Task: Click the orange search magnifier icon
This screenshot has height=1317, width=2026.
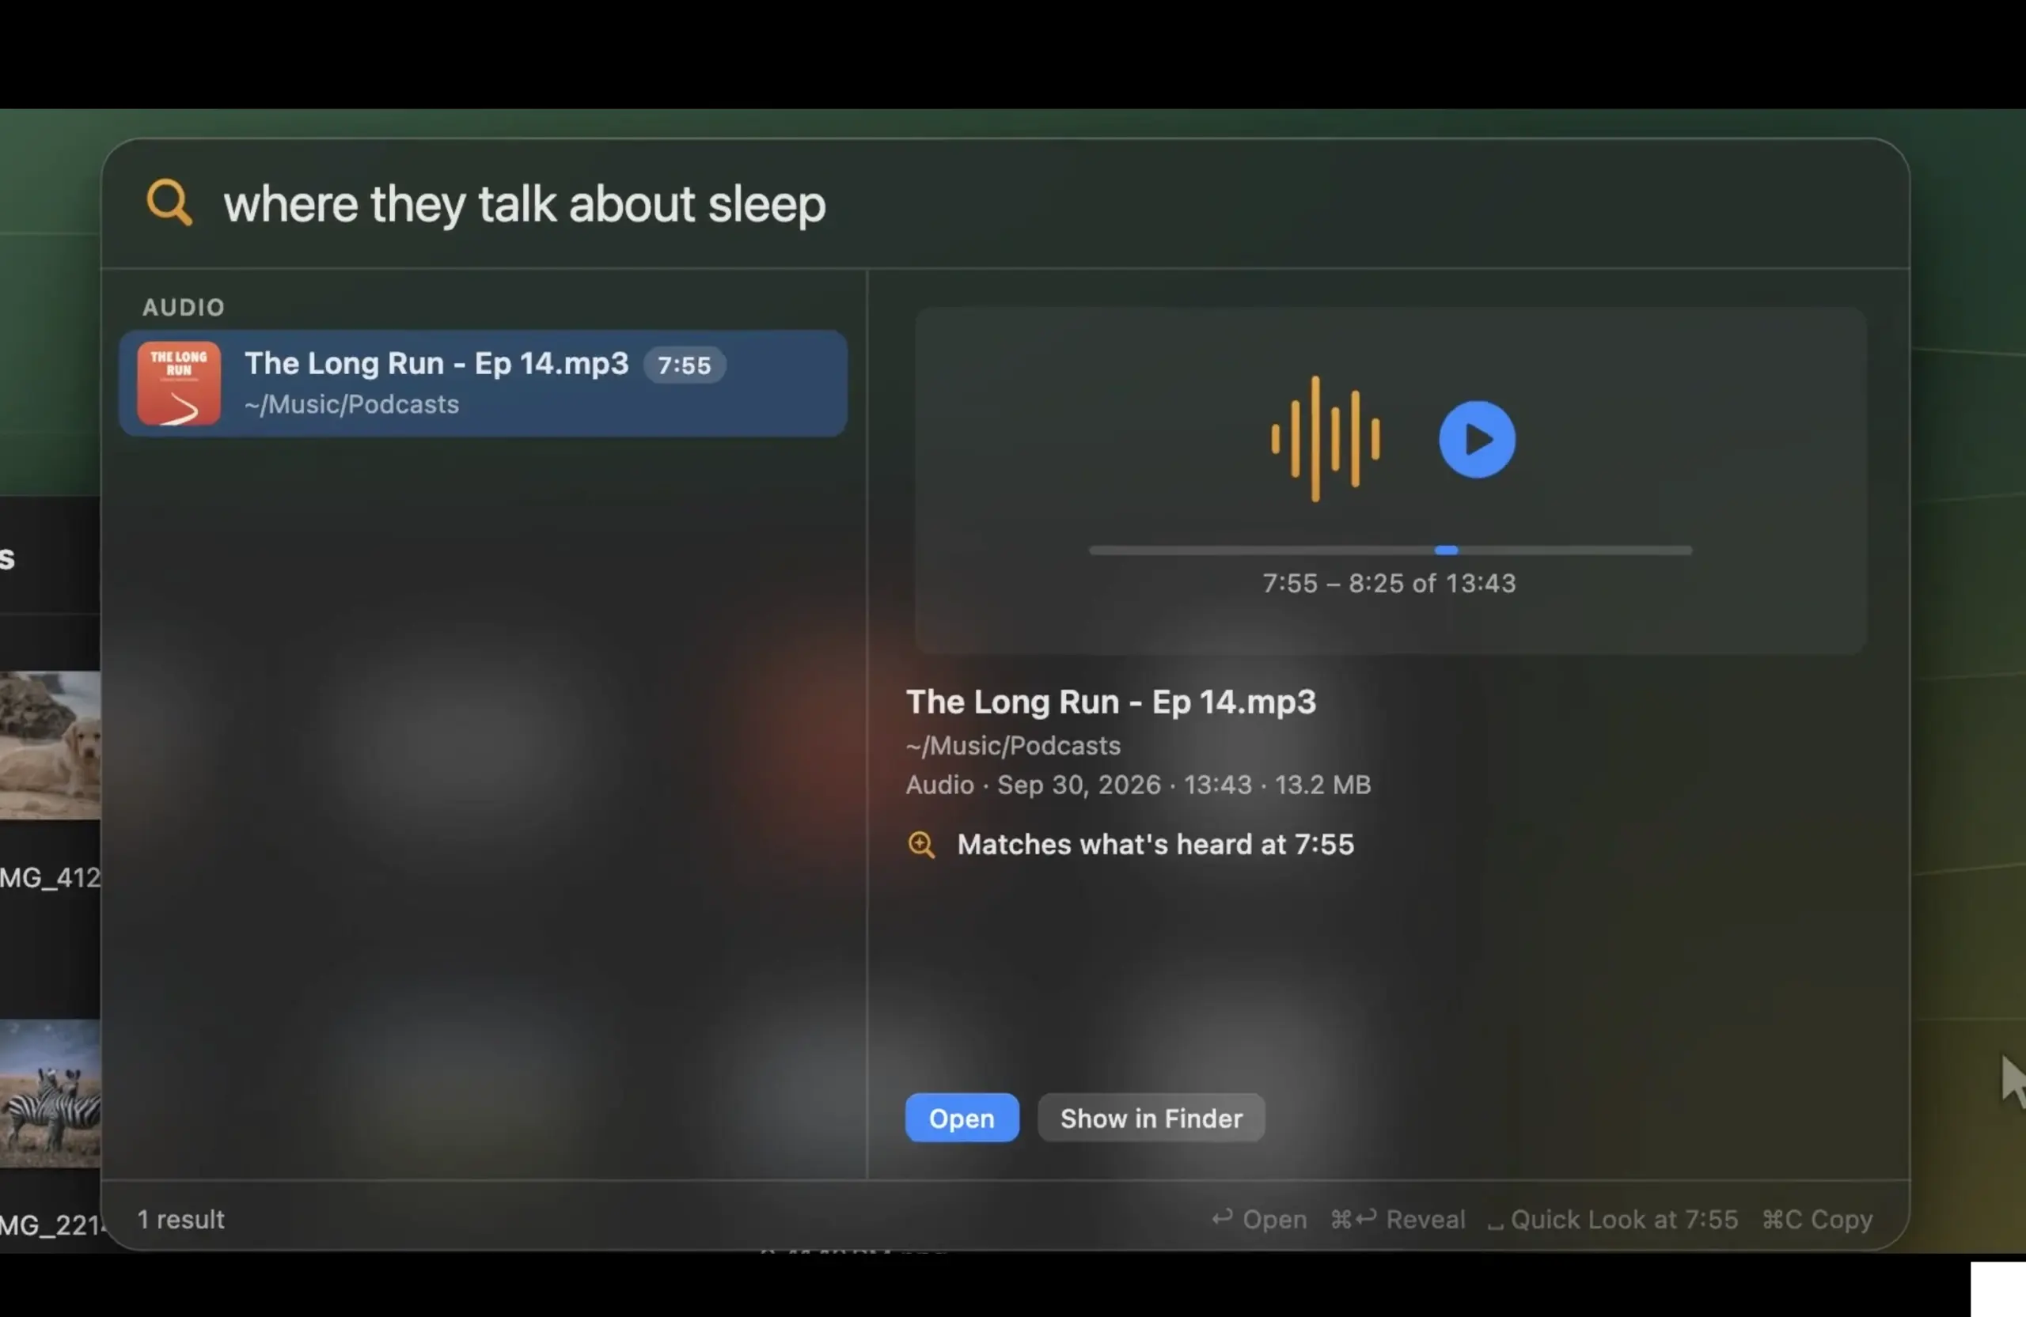Action: tap(169, 203)
